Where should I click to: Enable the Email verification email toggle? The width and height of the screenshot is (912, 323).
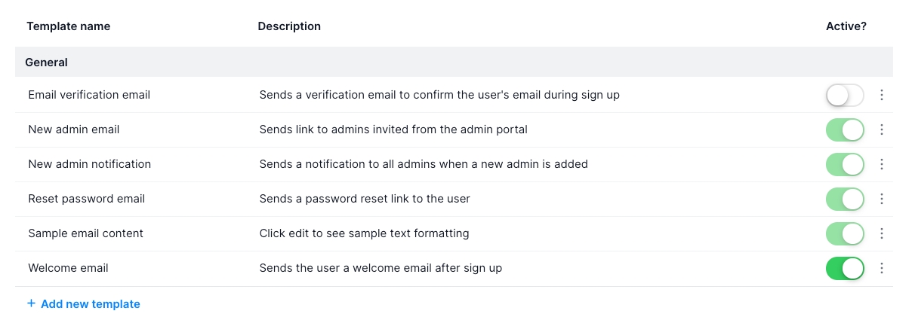pos(845,96)
